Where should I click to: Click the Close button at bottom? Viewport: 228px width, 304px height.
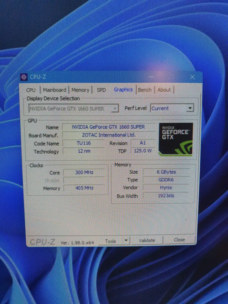click(179, 240)
